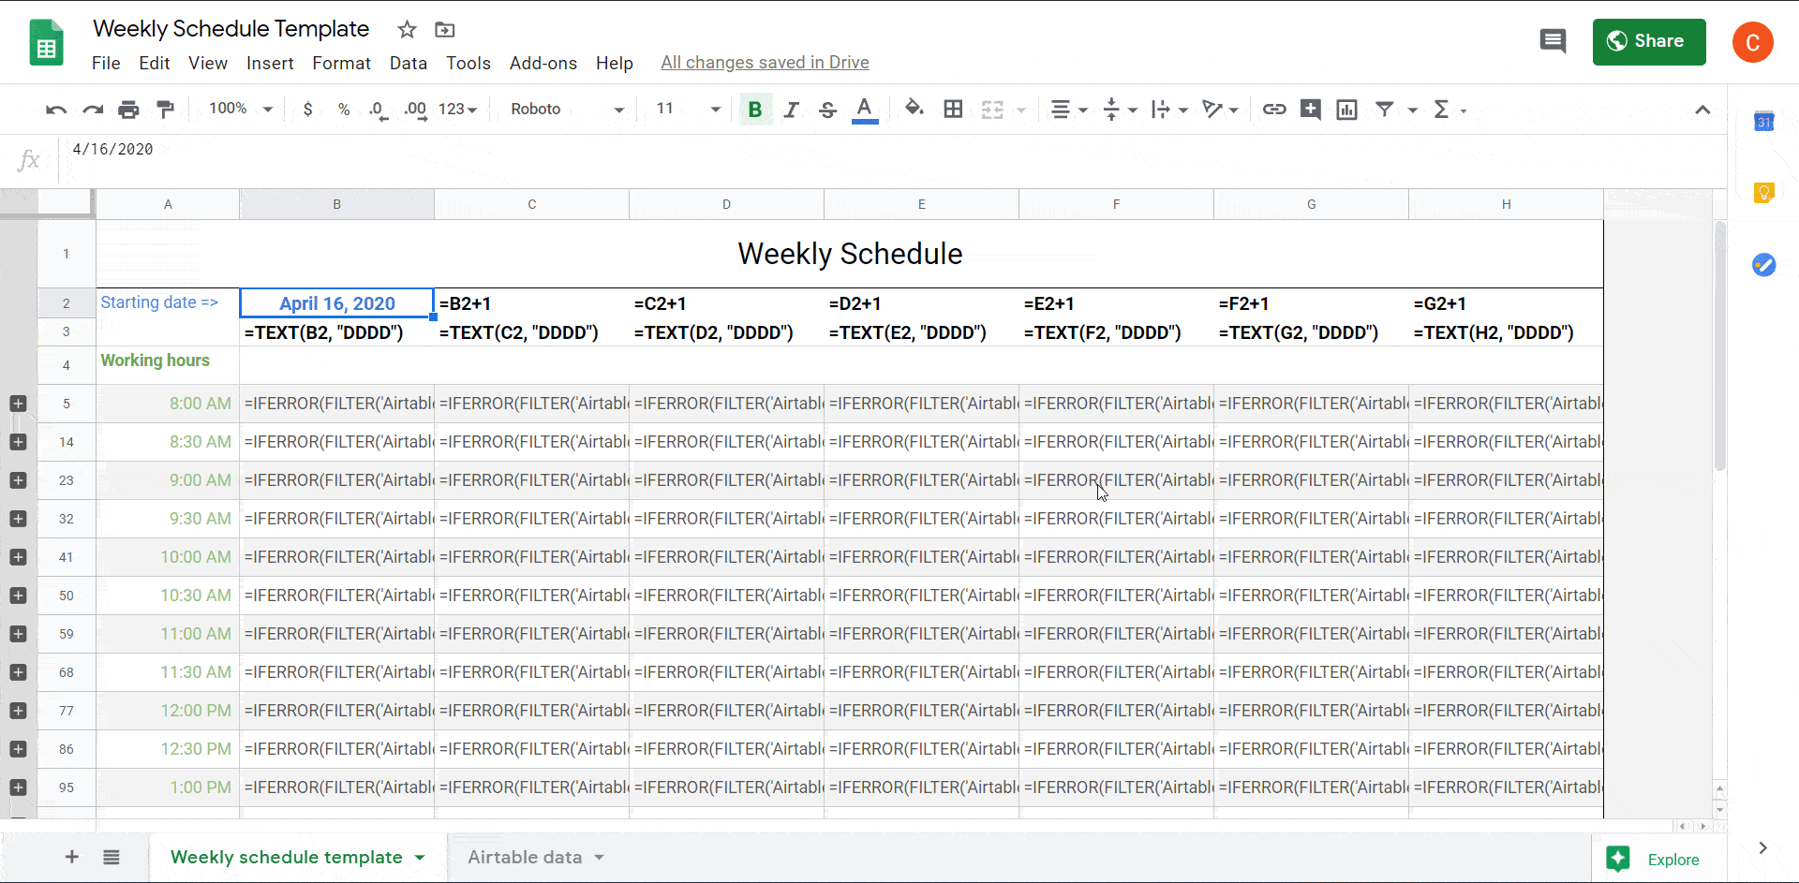Open the Format menu

click(x=341, y=63)
